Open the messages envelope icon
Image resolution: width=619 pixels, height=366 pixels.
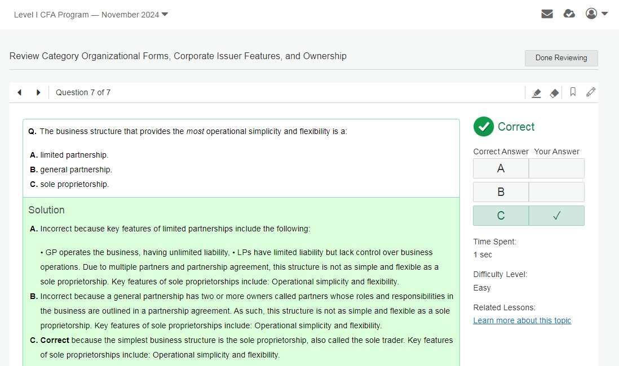pyautogui.click(x=547, y=14)
